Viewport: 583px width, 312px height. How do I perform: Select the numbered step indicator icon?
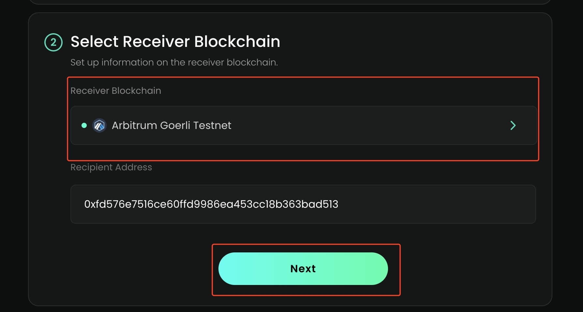53,42
